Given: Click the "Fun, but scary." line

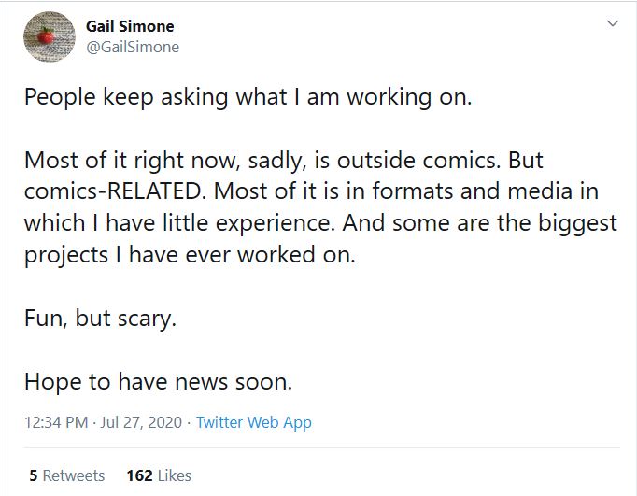Looking at the screenshot, I should (x=100, y=318).
